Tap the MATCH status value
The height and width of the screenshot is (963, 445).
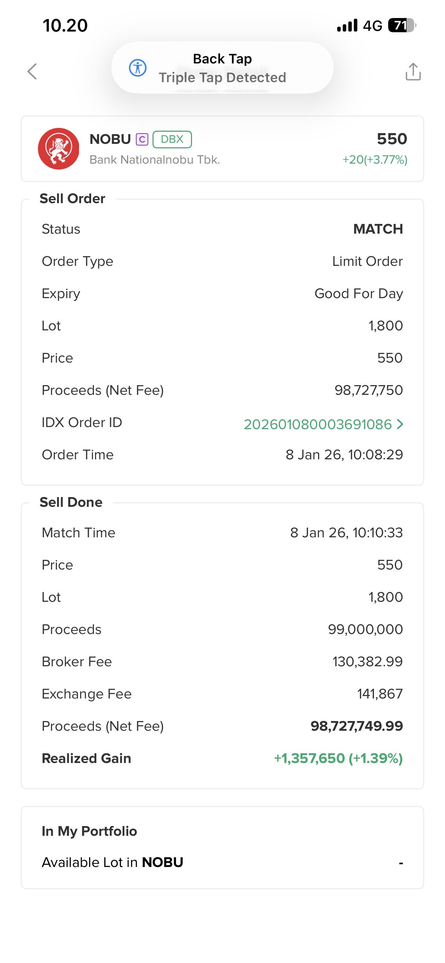coord(378,229)
